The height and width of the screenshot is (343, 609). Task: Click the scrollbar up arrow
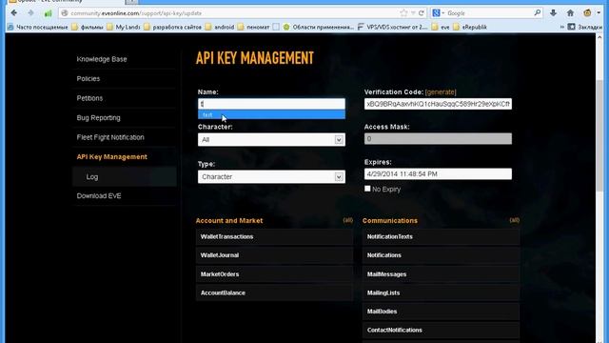point(599,38)
